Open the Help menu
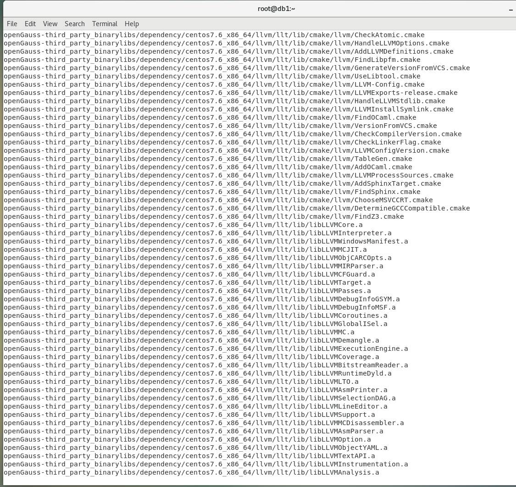The image size is (516, 487). [132, 24]
